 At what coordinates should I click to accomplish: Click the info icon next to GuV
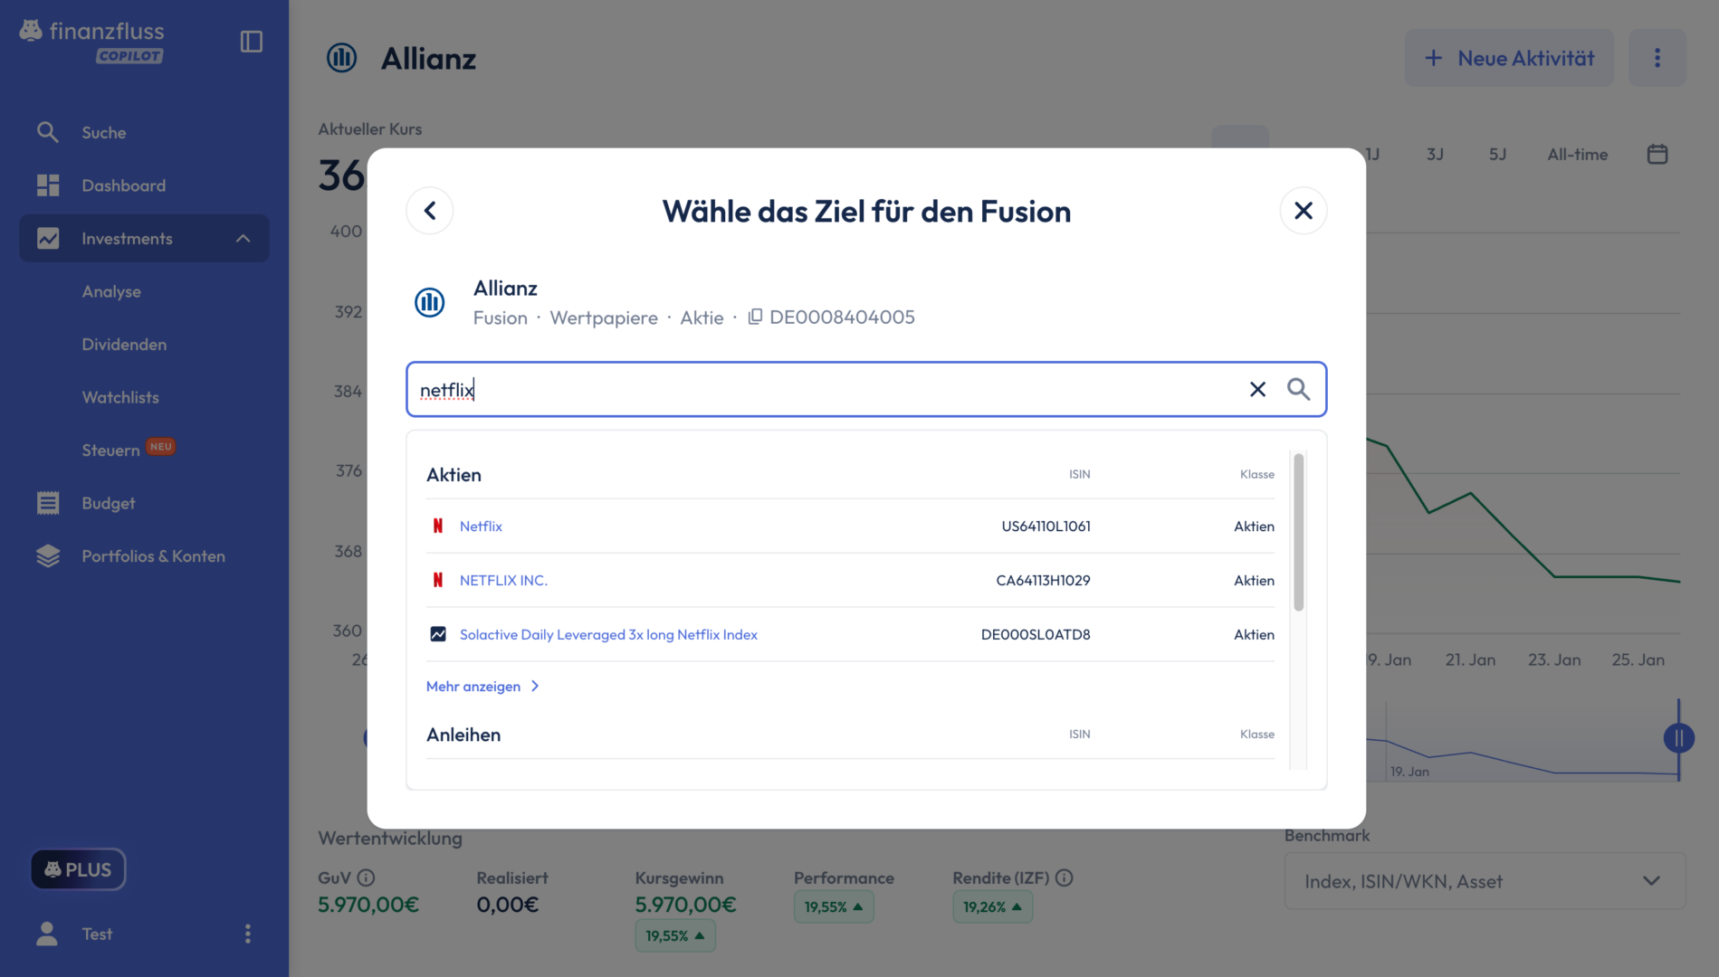[366, 877]
